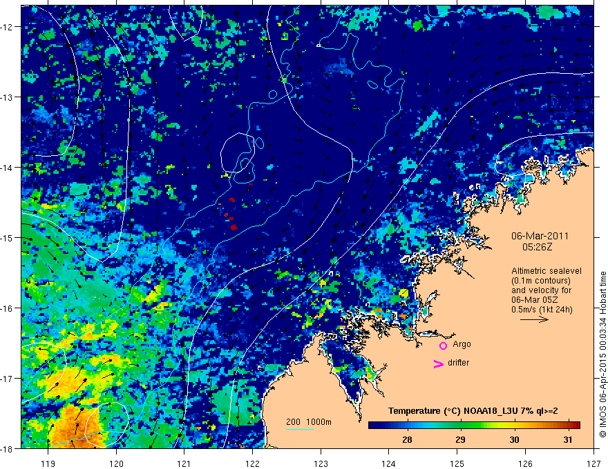The height and width of the screenshot is (469, 608).
Task: Click the time label 05:26Z
Action: tap(537, 247)
